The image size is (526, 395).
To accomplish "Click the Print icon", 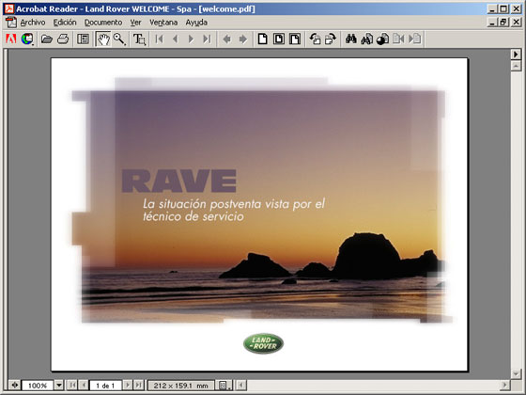I will [x=63, y=39].
